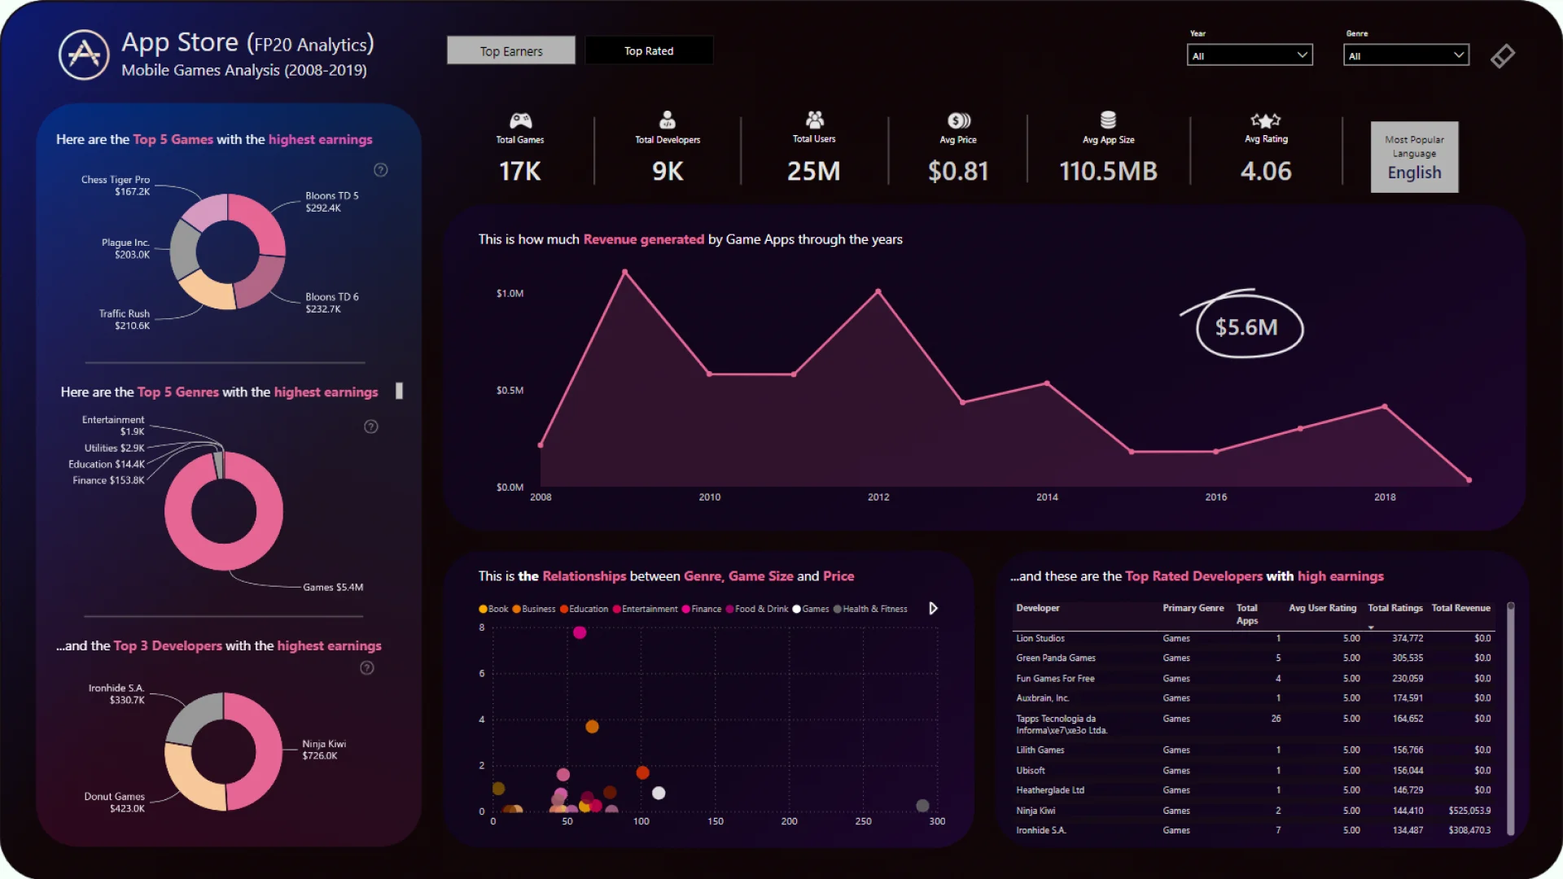This screenshot has height=879, width=1563.
Task: Open the Genre dropdown
Action: point(1406,55)
